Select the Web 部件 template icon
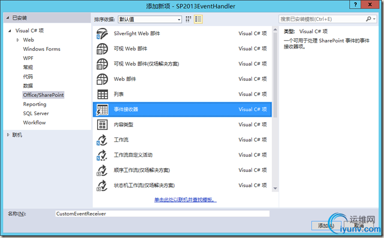Viewport: 384px width, 238px height. [x=102, y=79]
